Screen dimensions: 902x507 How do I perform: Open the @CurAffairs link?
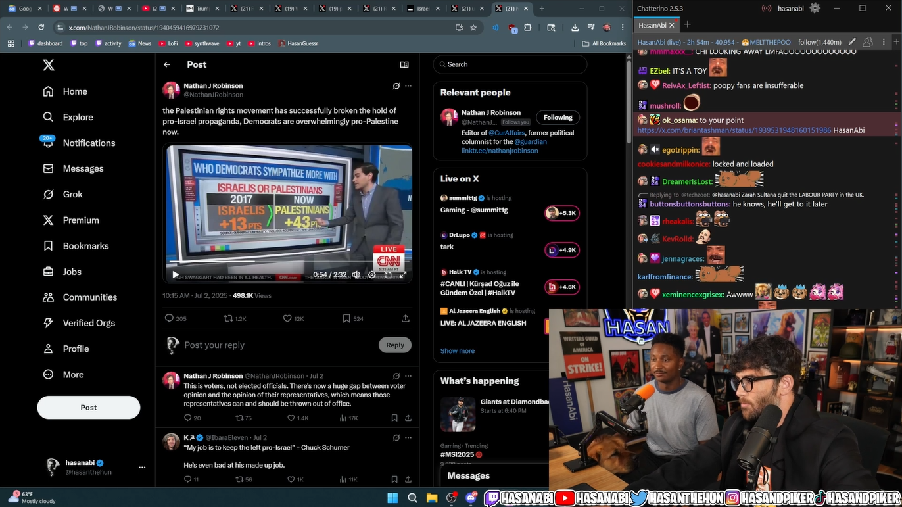tap(506, 133)
